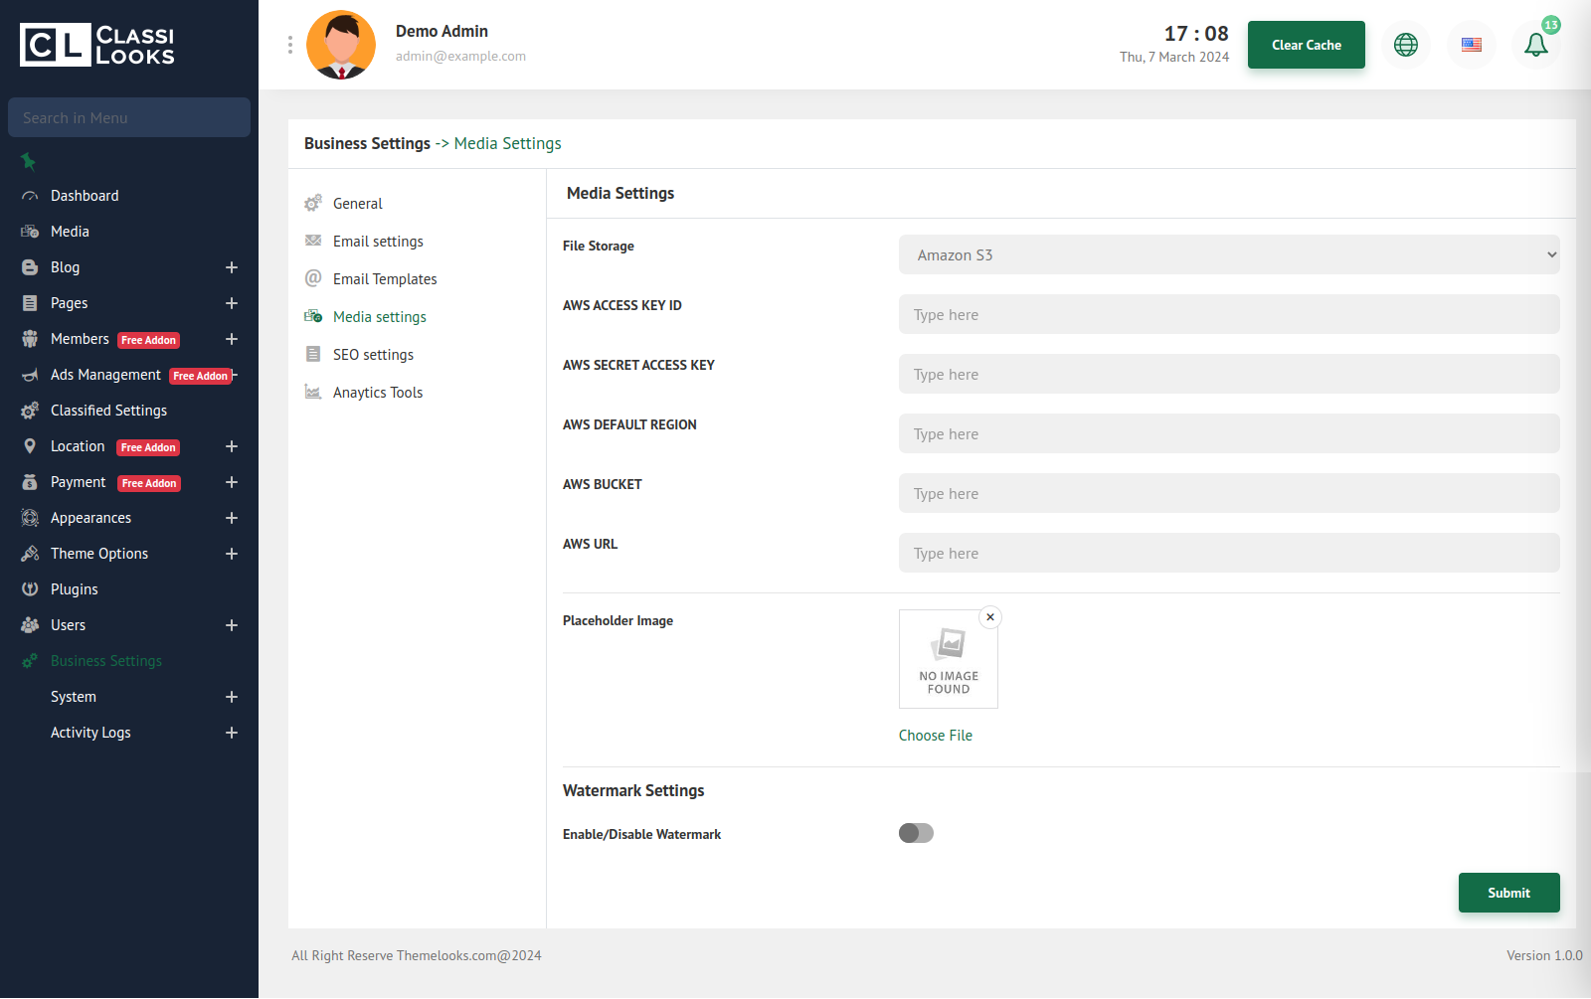This screenshot has height=999, width=1591.
Task: Click the green pin icon in sidebar
Action: 28,161
